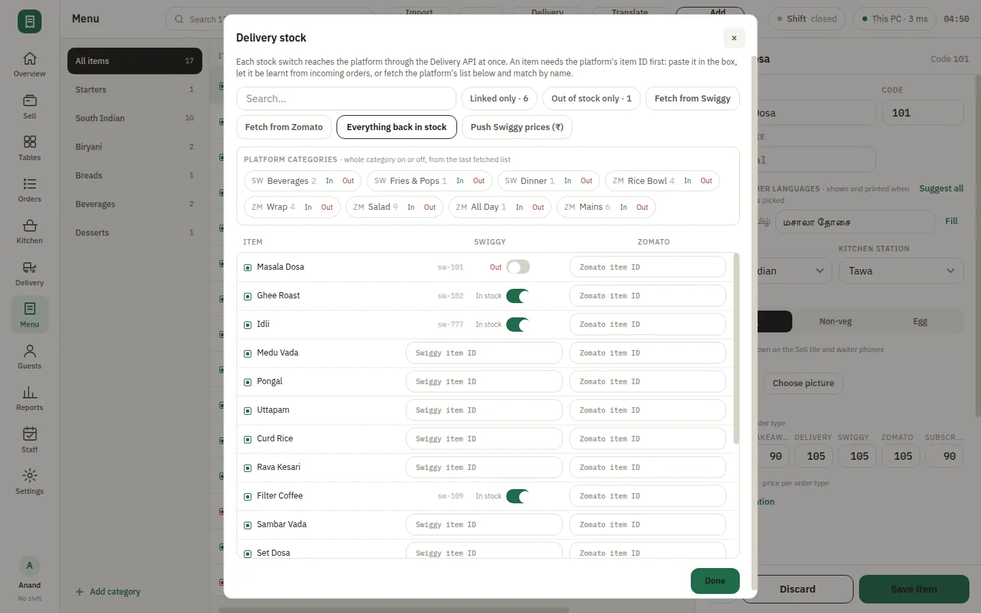The height and width of the screenshot is (613, 981).
Task: Enable the Out of stock only filter
Action: pos(591,99)
